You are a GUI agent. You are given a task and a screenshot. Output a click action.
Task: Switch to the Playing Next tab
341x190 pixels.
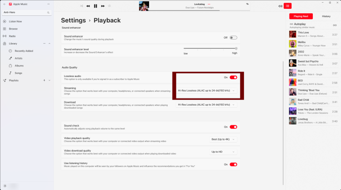click(301, 16)
